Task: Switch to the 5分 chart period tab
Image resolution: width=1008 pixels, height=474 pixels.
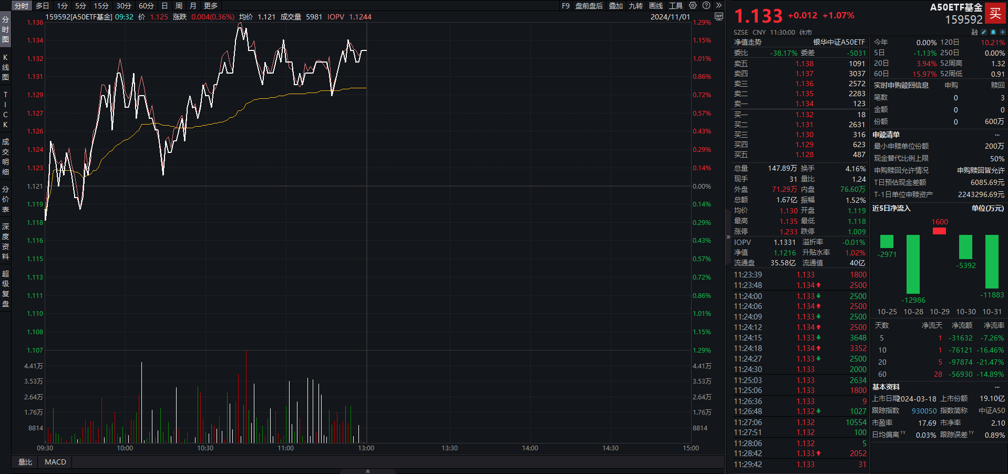Action: click(80, 6)
